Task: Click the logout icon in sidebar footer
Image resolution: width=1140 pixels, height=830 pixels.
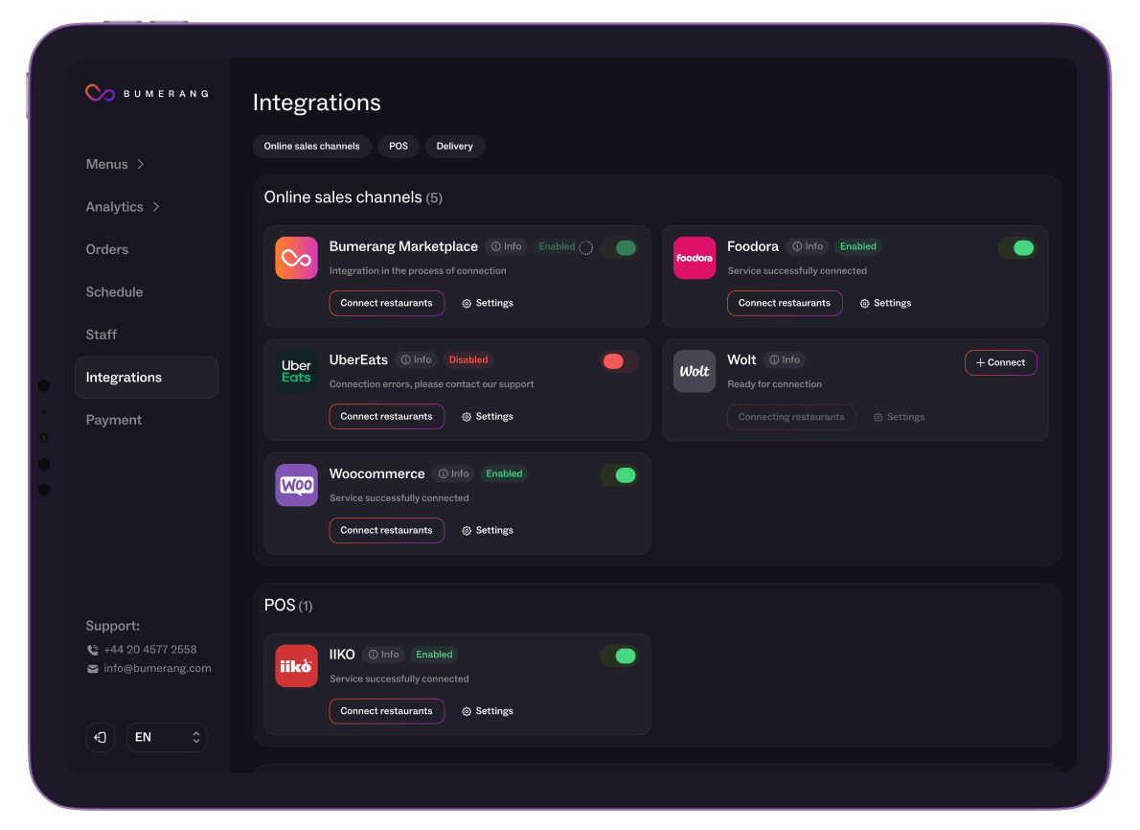Action: 101,737
